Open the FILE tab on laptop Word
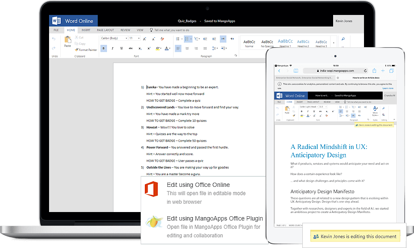 56,30
